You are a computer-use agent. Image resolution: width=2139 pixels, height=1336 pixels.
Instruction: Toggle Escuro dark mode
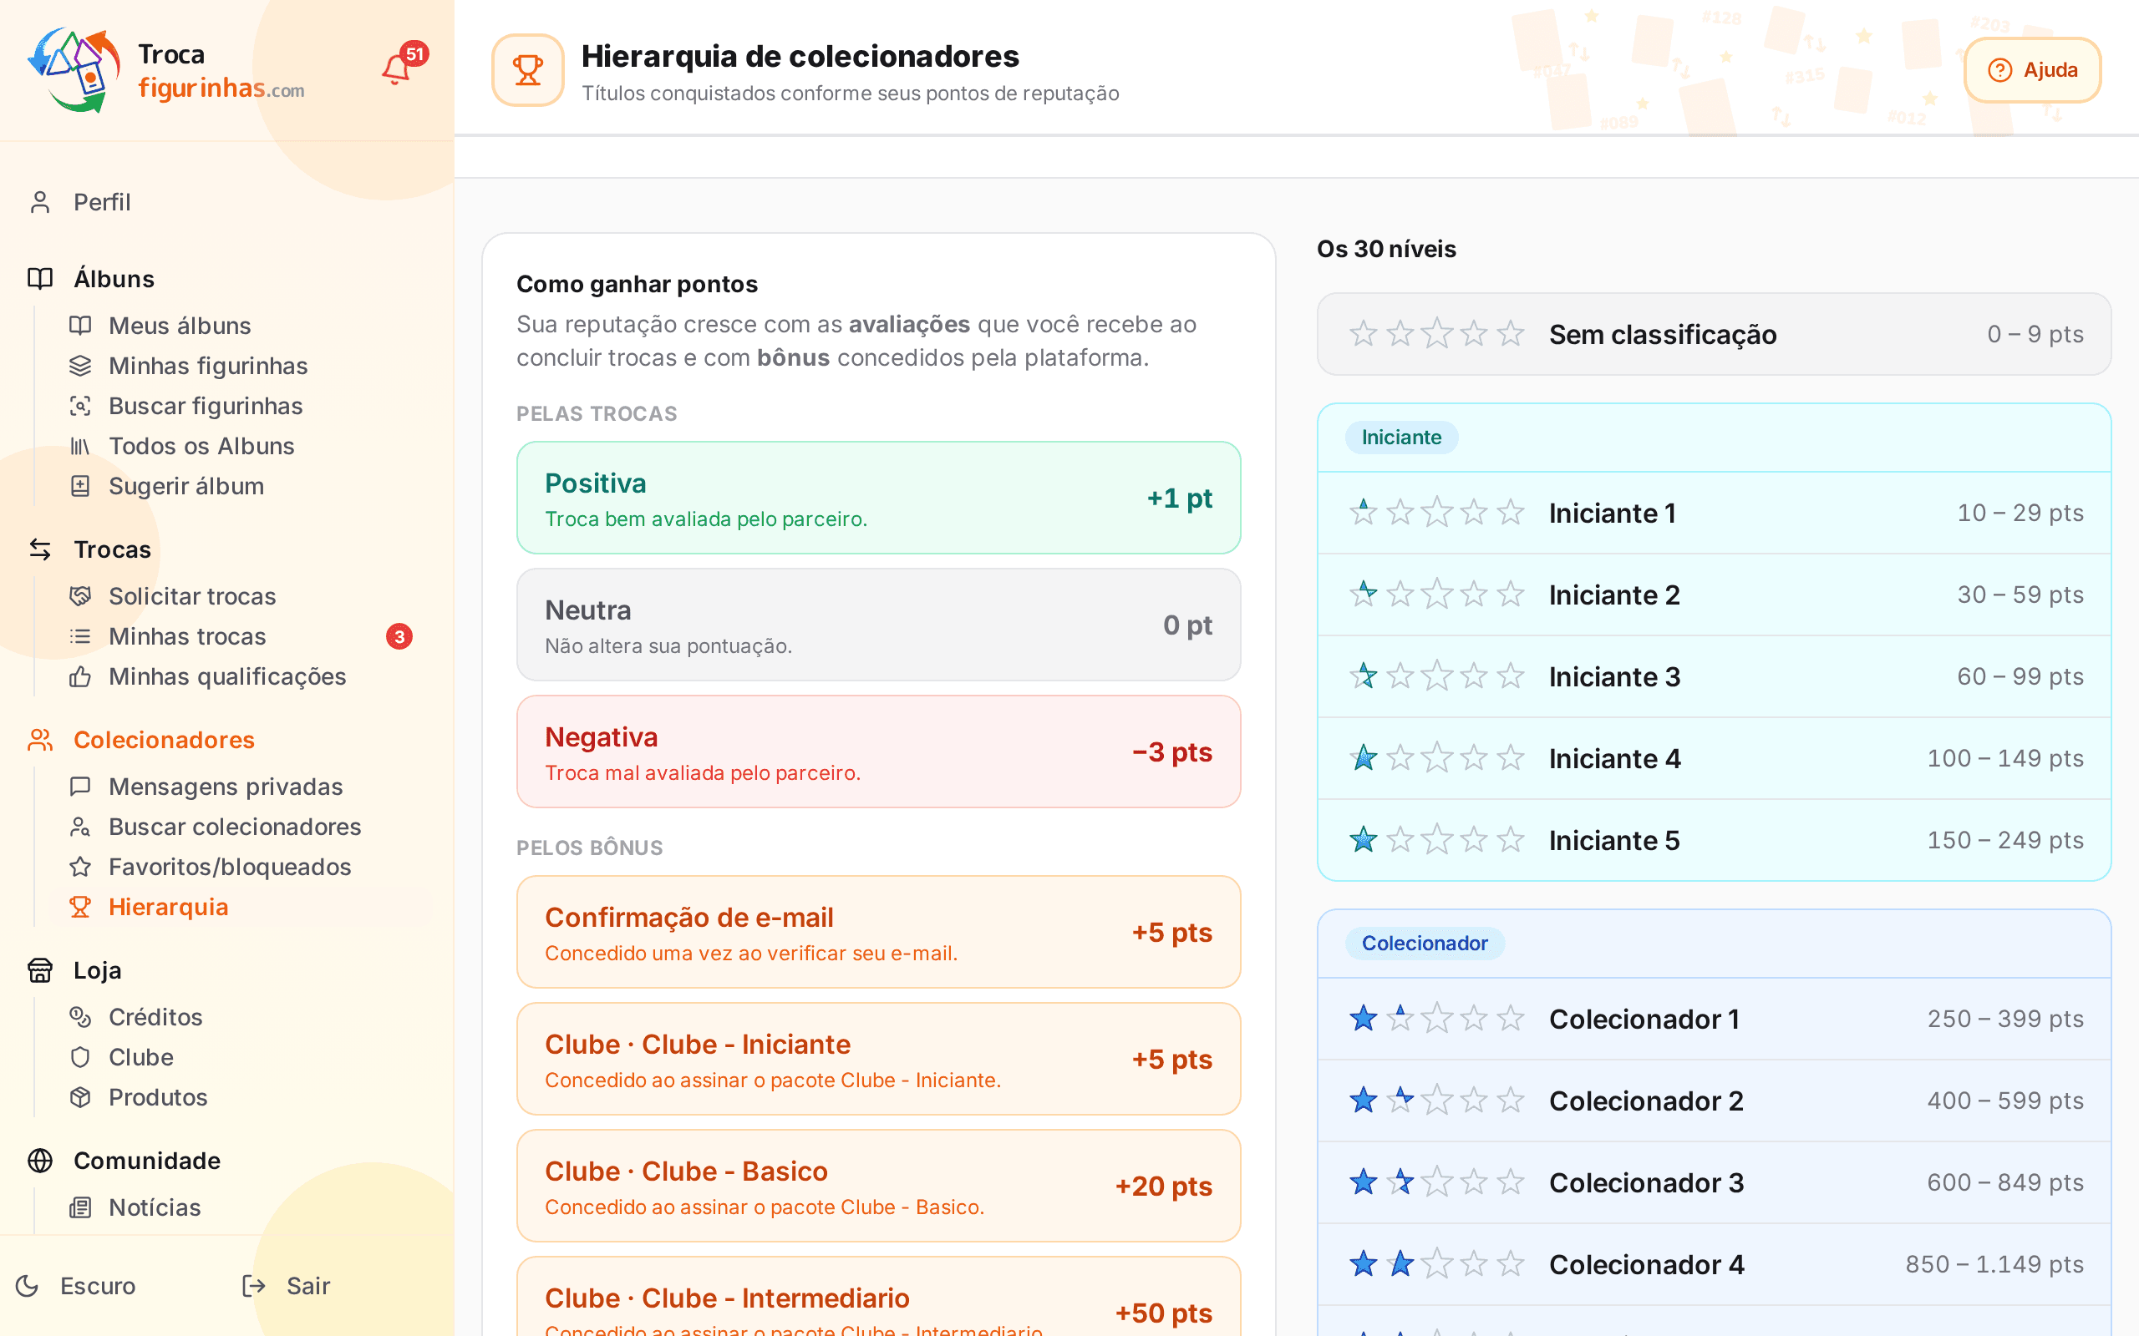[x=76, y=1286]
